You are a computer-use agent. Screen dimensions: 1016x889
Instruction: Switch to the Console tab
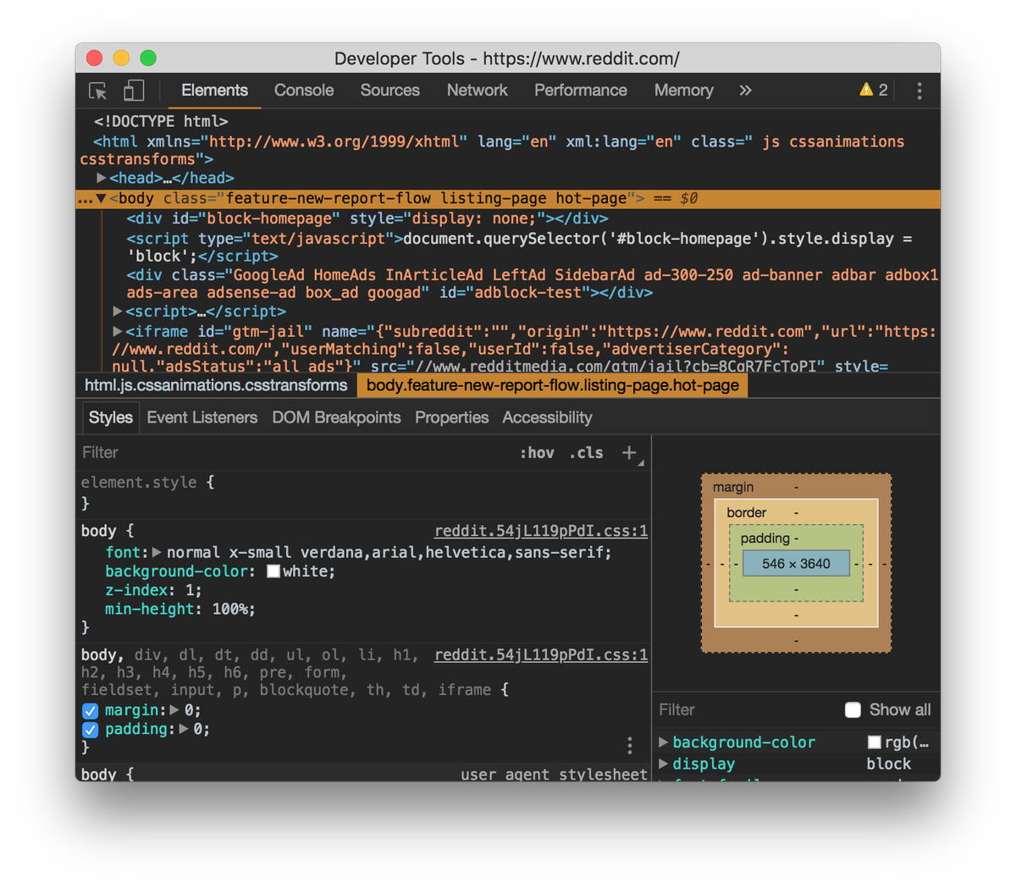click(304, 91)
